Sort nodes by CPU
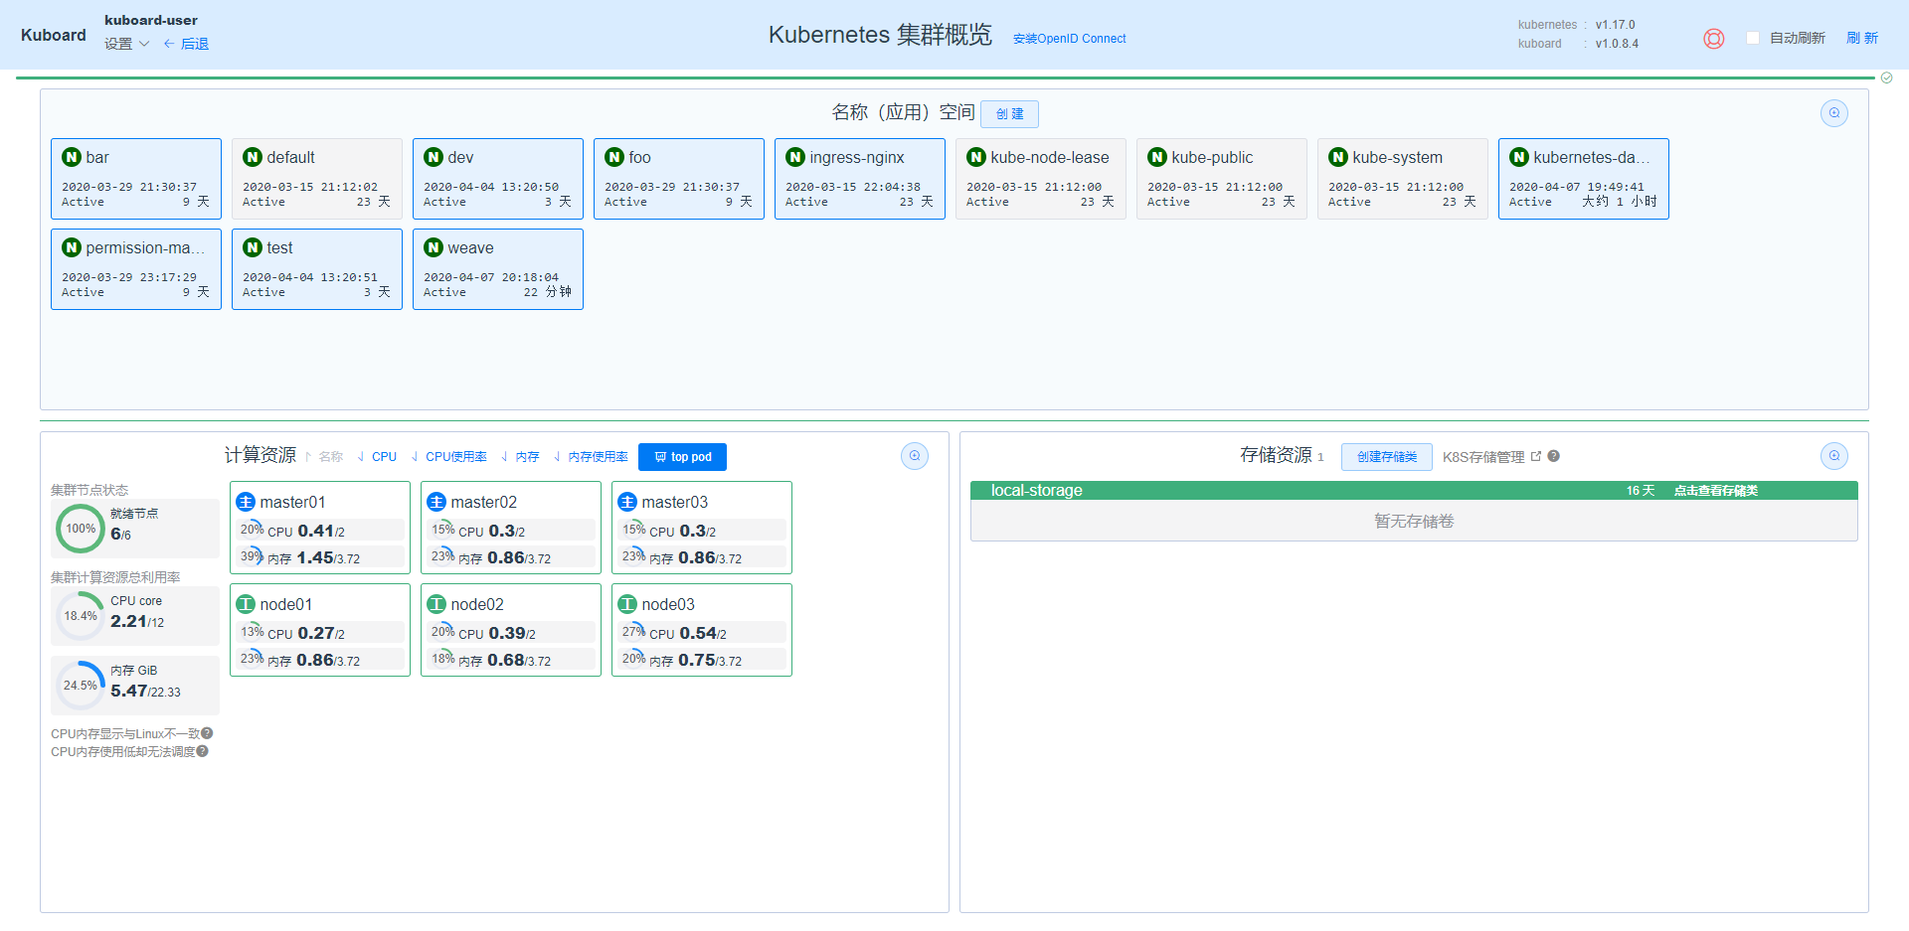1909x931 pixels. [x=377, y=457]
